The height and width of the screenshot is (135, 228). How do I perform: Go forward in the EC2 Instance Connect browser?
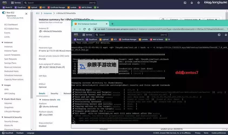click(x=79, y=29)
